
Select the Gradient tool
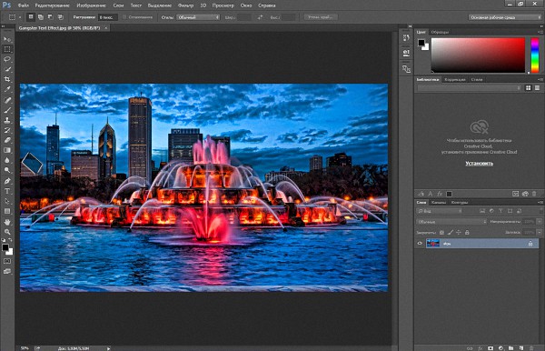[7, 151]
